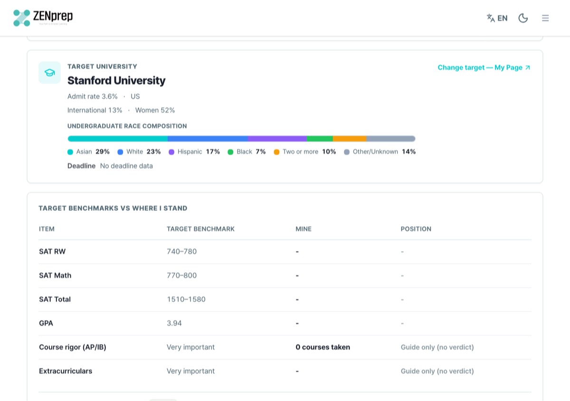The image size is (570, 401).
Task: Click the SAT RW row label
Action: click(x=52, y=251)
